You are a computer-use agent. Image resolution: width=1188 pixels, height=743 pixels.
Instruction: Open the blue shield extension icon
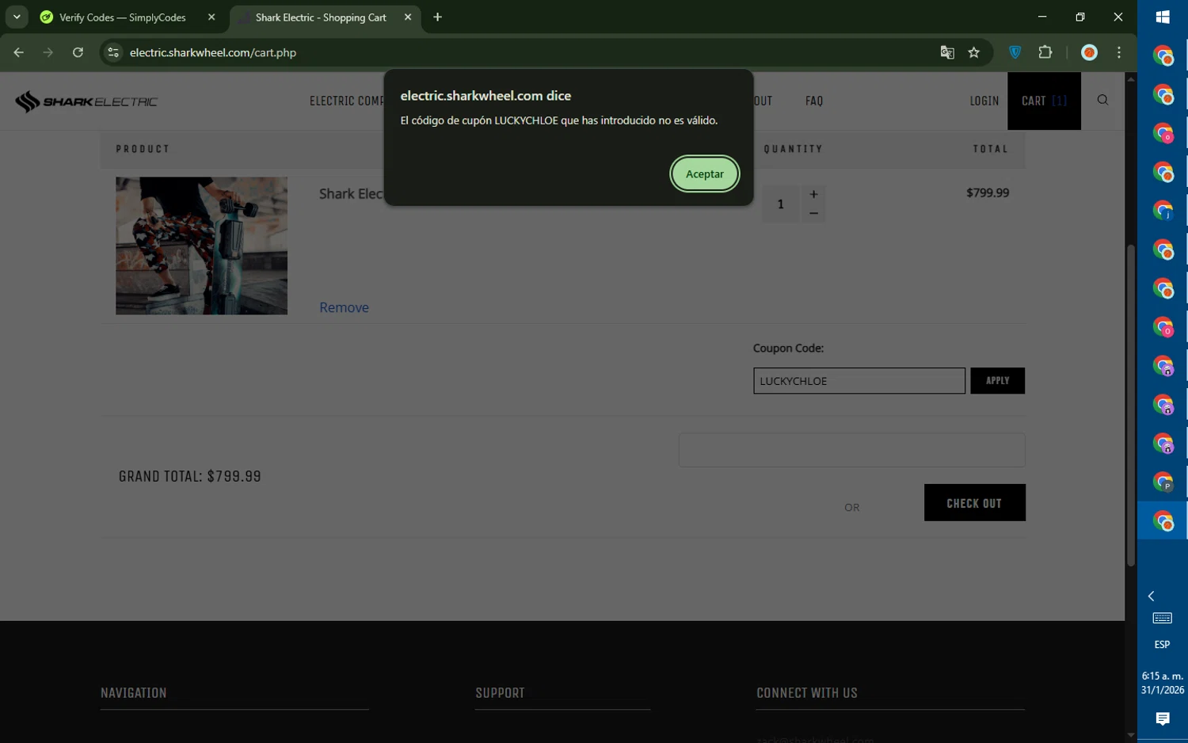pyautogui.click(x=1015, y=52)
